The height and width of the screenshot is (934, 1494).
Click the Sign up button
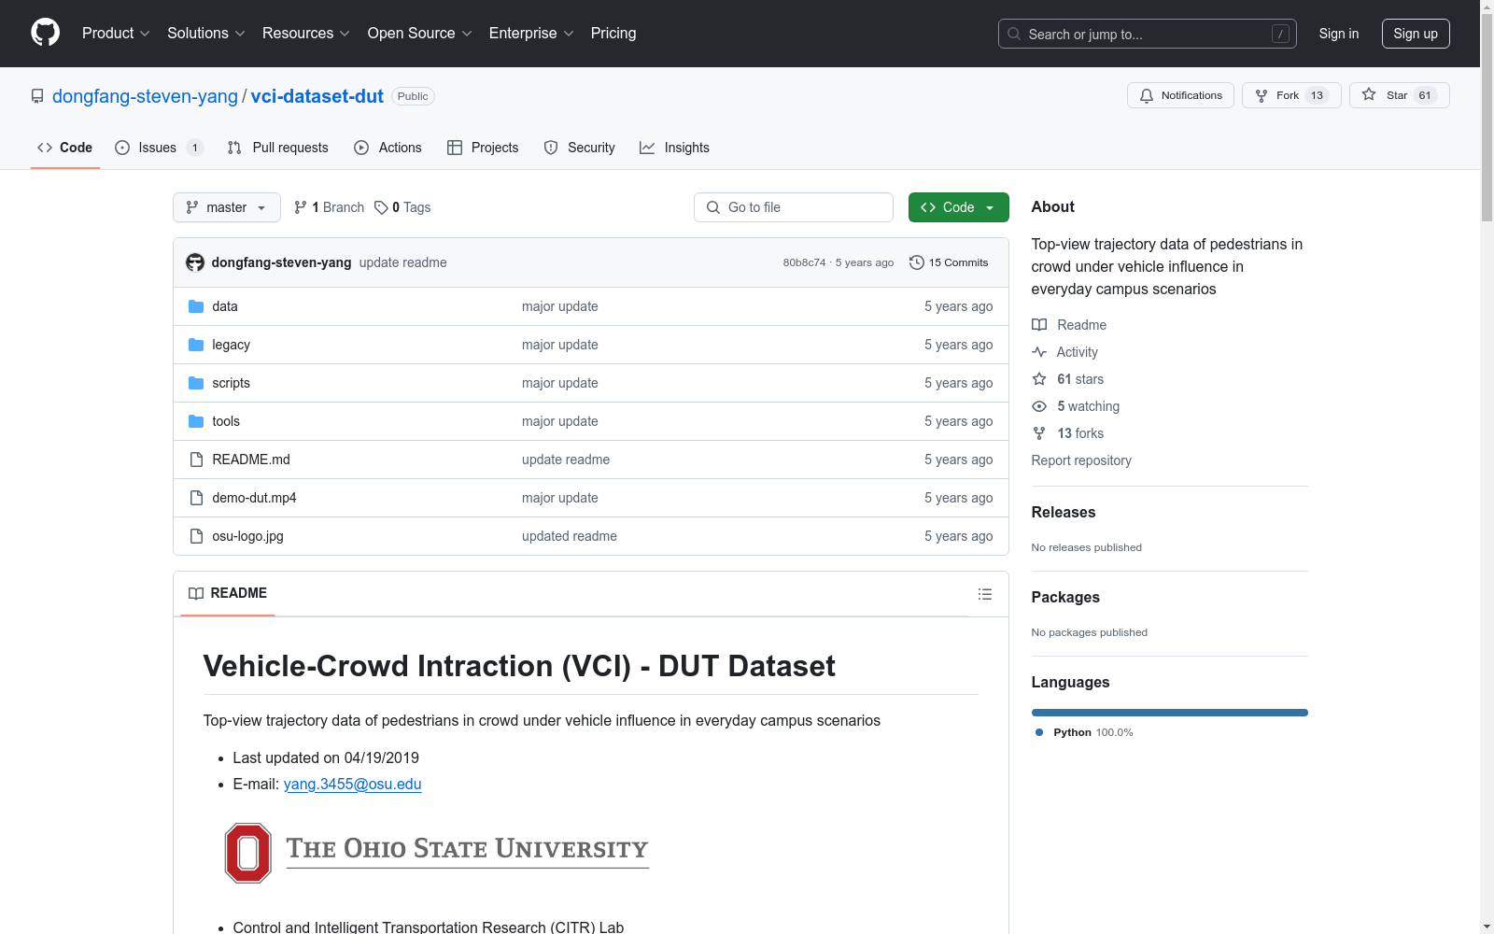click(x=1416, y=34)
